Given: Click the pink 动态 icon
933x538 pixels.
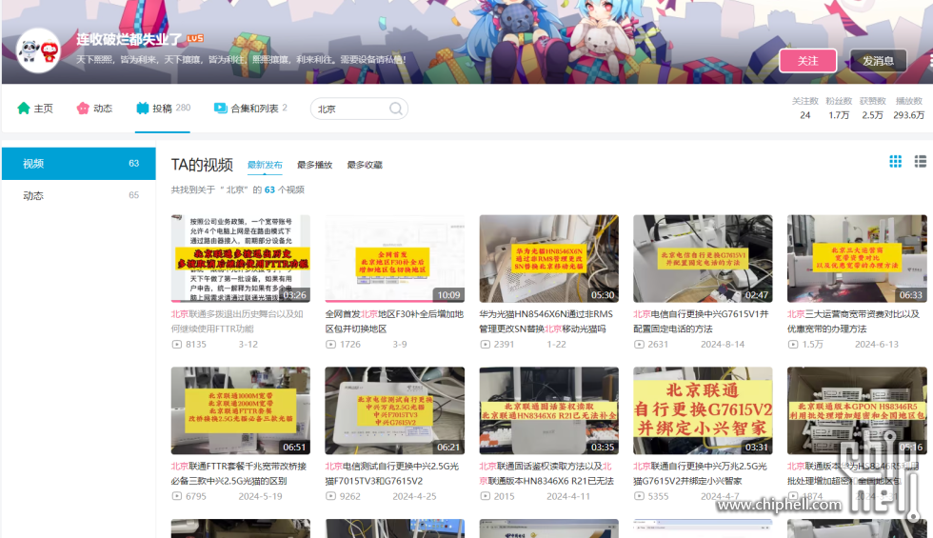Looking at the screenshot, I should (83, 108).
